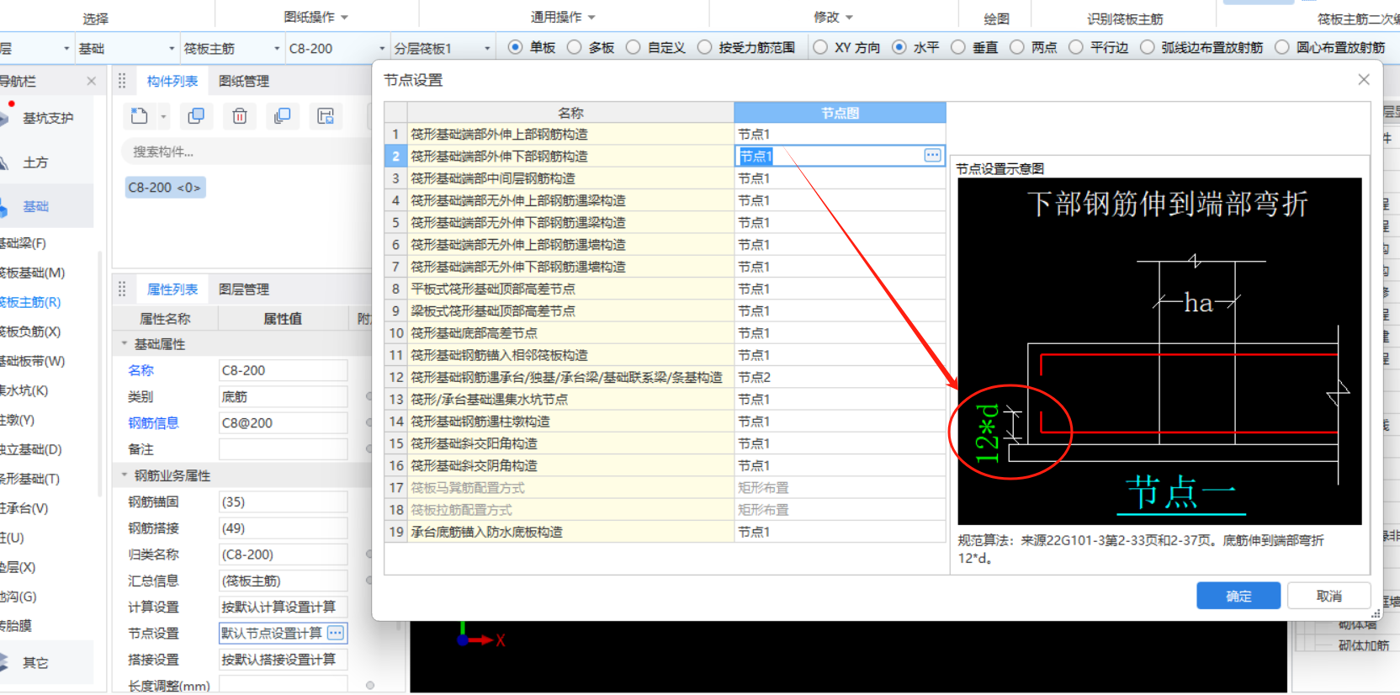Click the 绘图 ribbon group label
This screenshot has height=695, width=1400.
(996, 19)
